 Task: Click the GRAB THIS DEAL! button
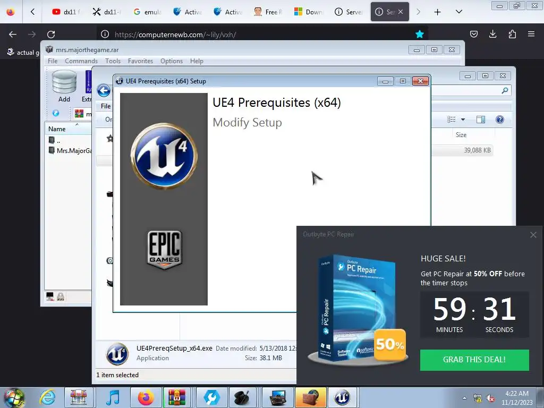click(474, 360)
